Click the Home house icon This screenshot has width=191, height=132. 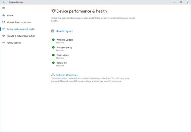pos(3,15)
